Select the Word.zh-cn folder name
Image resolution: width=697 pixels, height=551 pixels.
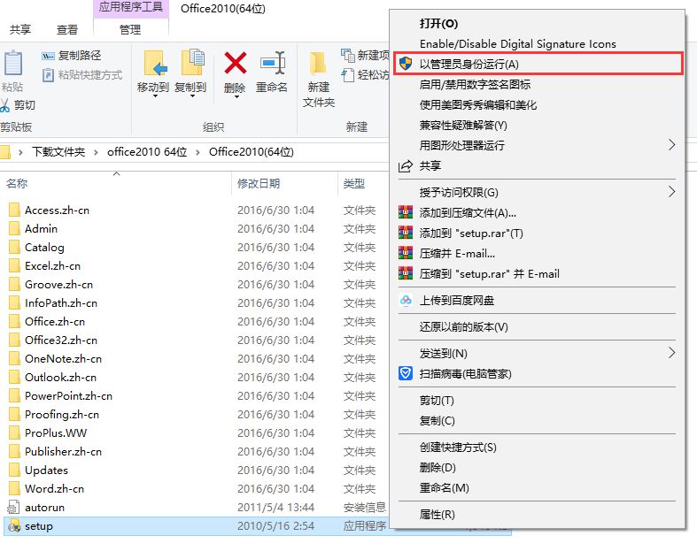(x=54, y=489)
